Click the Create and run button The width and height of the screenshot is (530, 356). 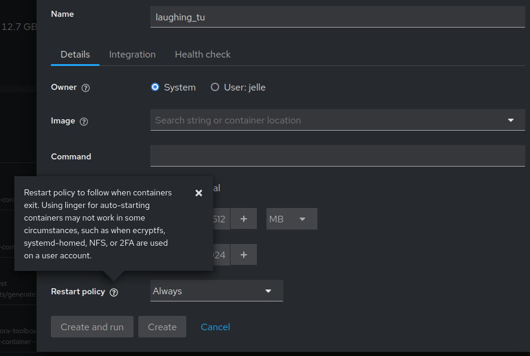92,327
